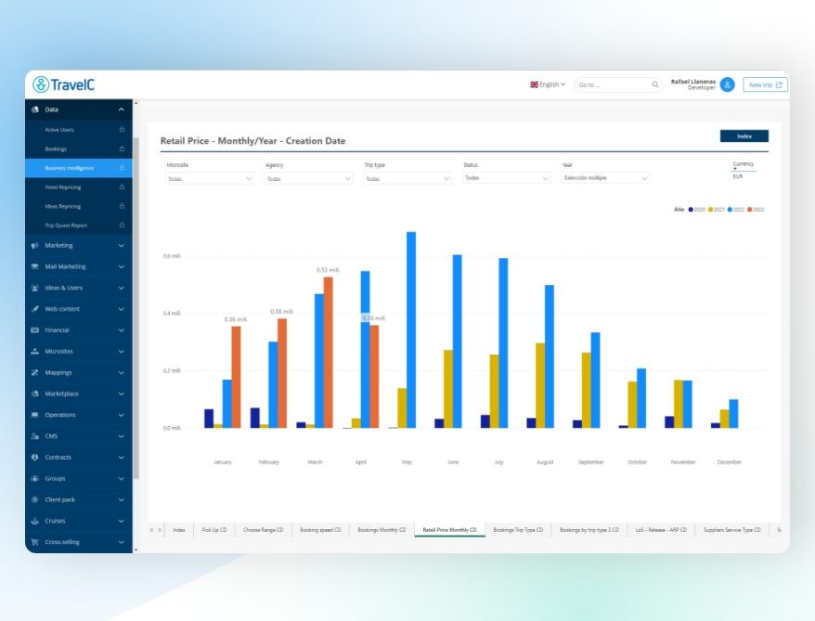Image resolution: width=815 pixels, height=621 pixels.
Task: Collapse the Data menu section
Action: (121, 110)
